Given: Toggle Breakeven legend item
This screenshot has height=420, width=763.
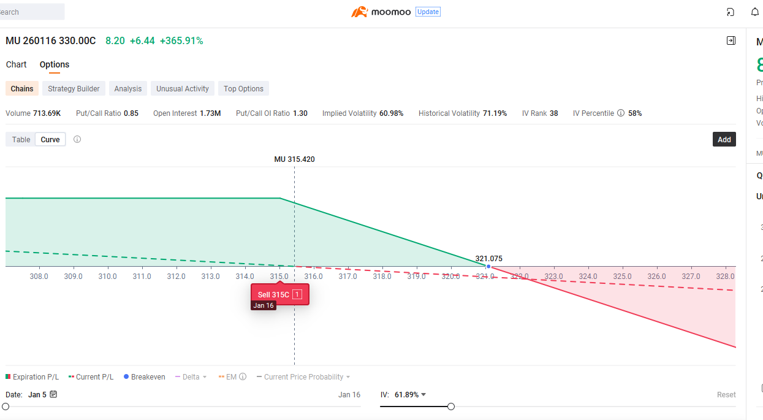Looking at the screenshot, I should point(145,376).
